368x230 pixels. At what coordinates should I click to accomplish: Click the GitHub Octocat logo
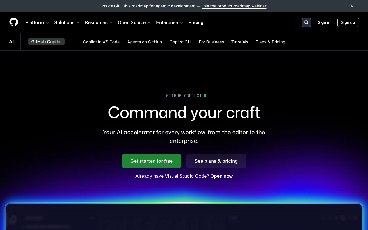pyautogui.click(x=14, y=22)
